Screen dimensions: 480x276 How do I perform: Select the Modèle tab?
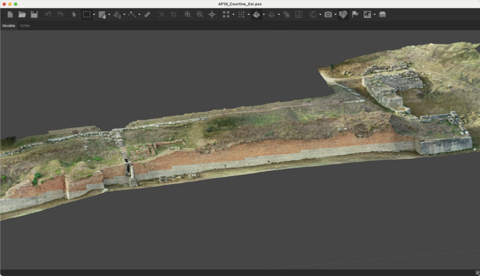[9, 26]
